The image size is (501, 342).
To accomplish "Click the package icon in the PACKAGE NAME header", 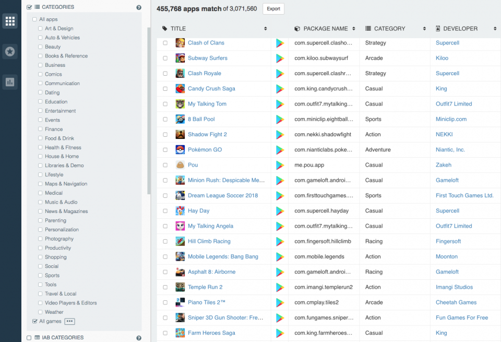I will [x=296, y=28].
